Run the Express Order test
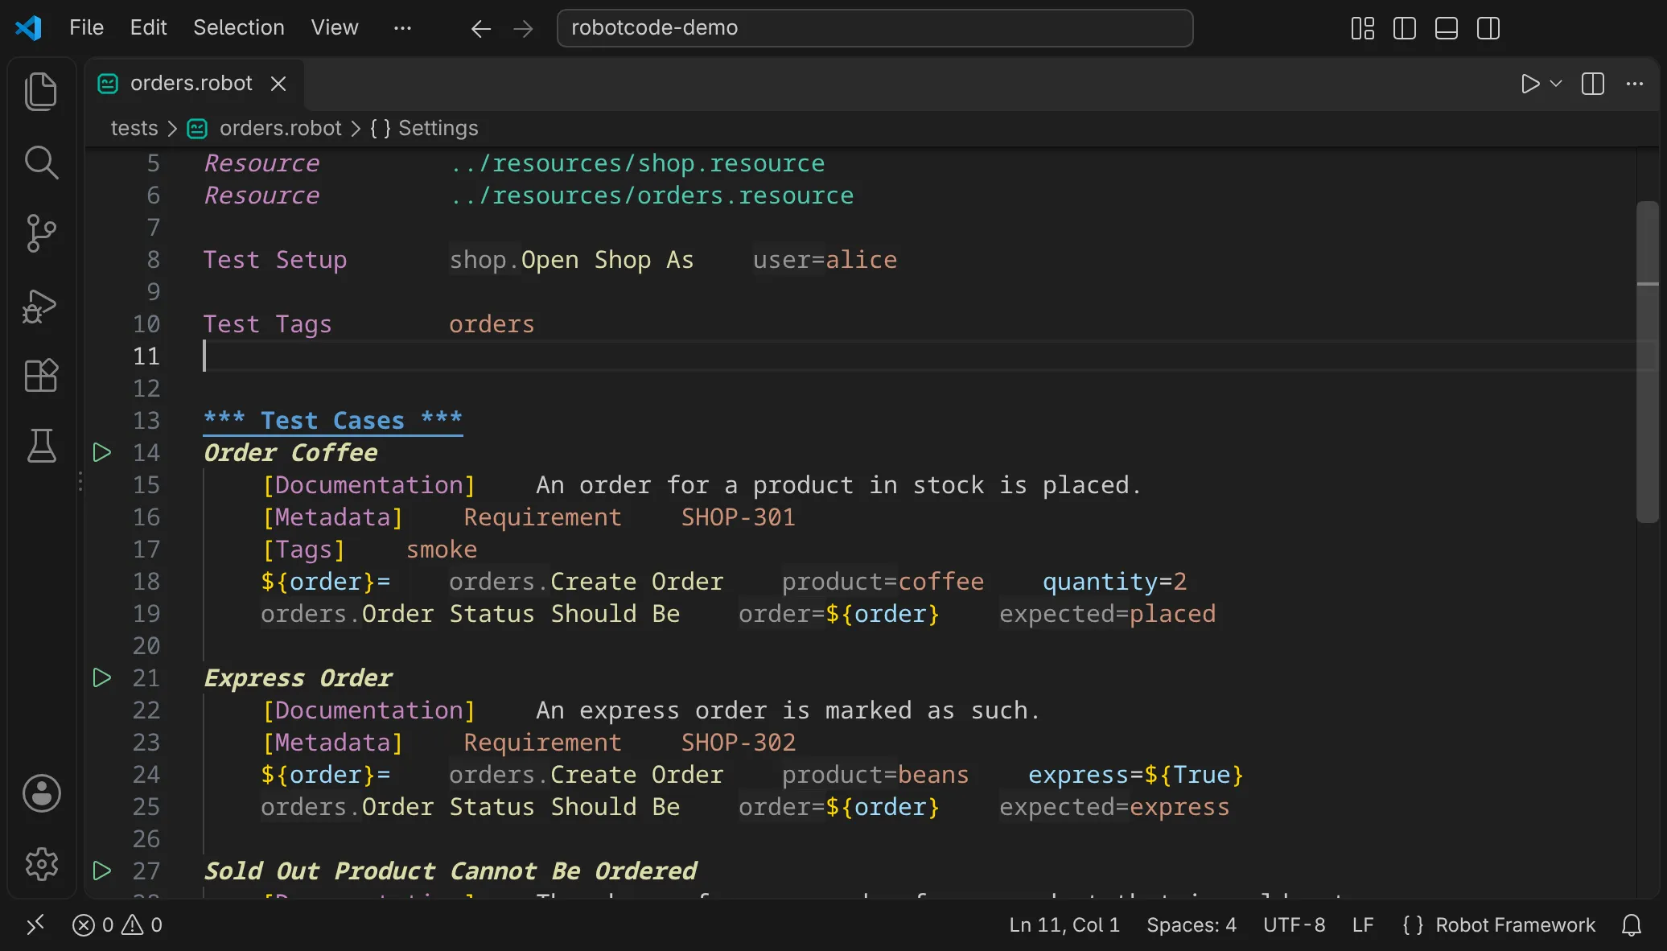Viewport: 1667px width, 951px height. click(x=102, y=677)
